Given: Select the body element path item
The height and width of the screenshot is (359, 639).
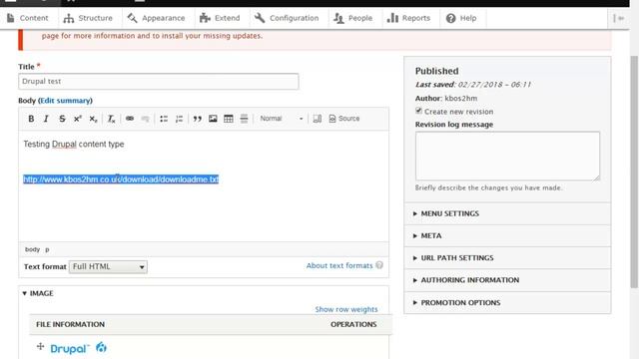Looking at the screenshot, I should point(32,249).
